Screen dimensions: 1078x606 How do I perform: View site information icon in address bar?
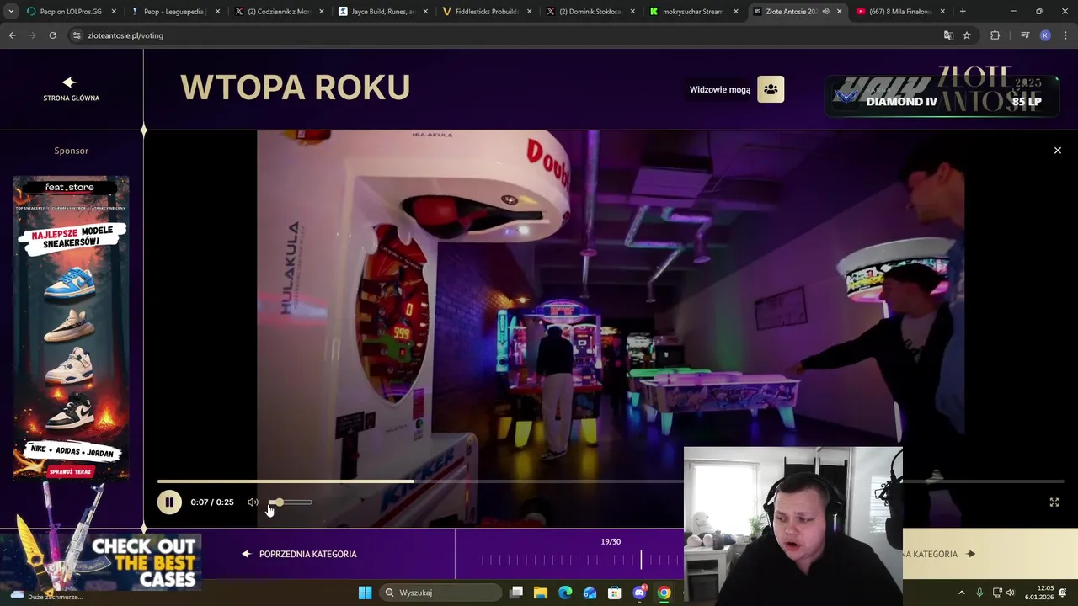pyautogui.click(x=77, y=35)
